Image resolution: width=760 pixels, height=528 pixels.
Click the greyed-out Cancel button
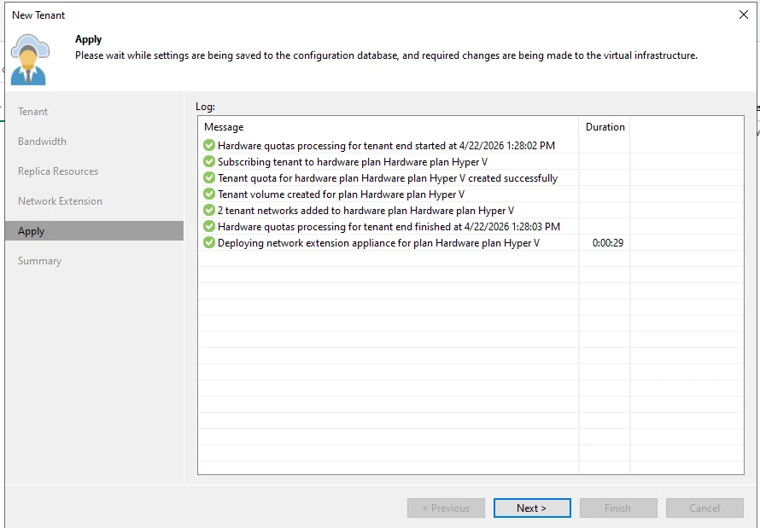[704, 508]
